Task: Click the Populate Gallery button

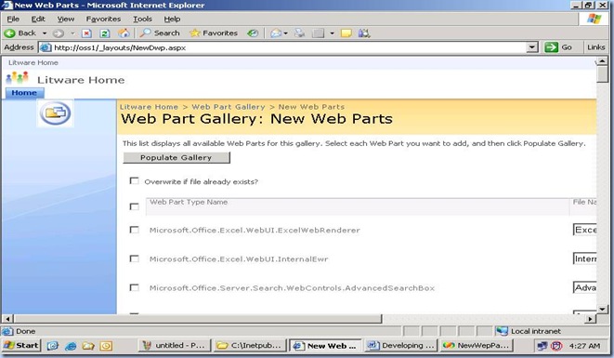Action: (x=176, y=158)
